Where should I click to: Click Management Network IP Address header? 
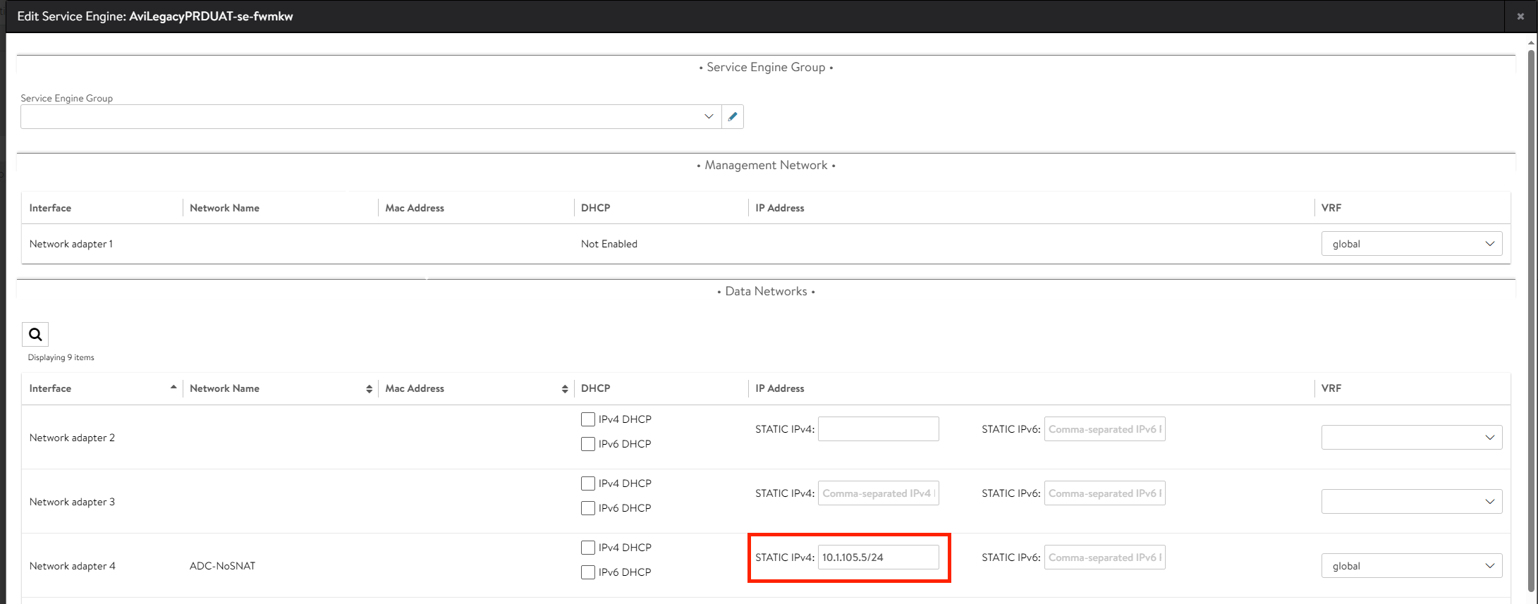point(779,208)
